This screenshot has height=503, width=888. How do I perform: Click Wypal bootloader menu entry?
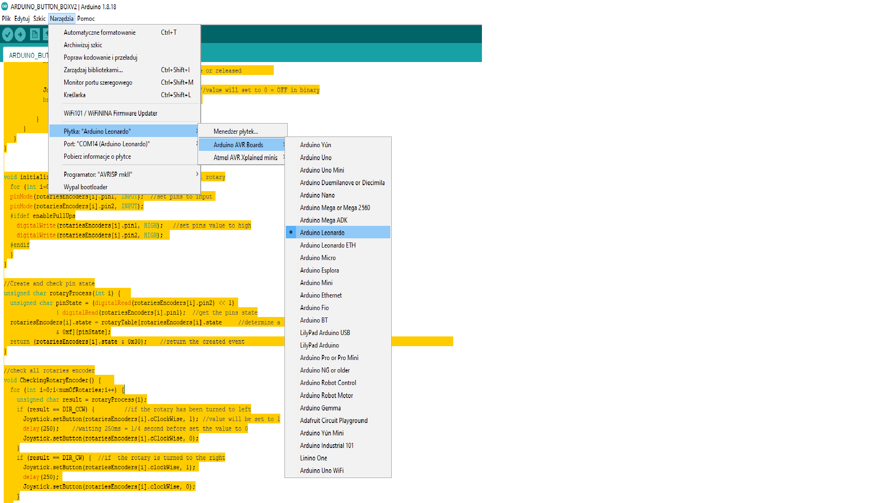[x=86, y=187]
